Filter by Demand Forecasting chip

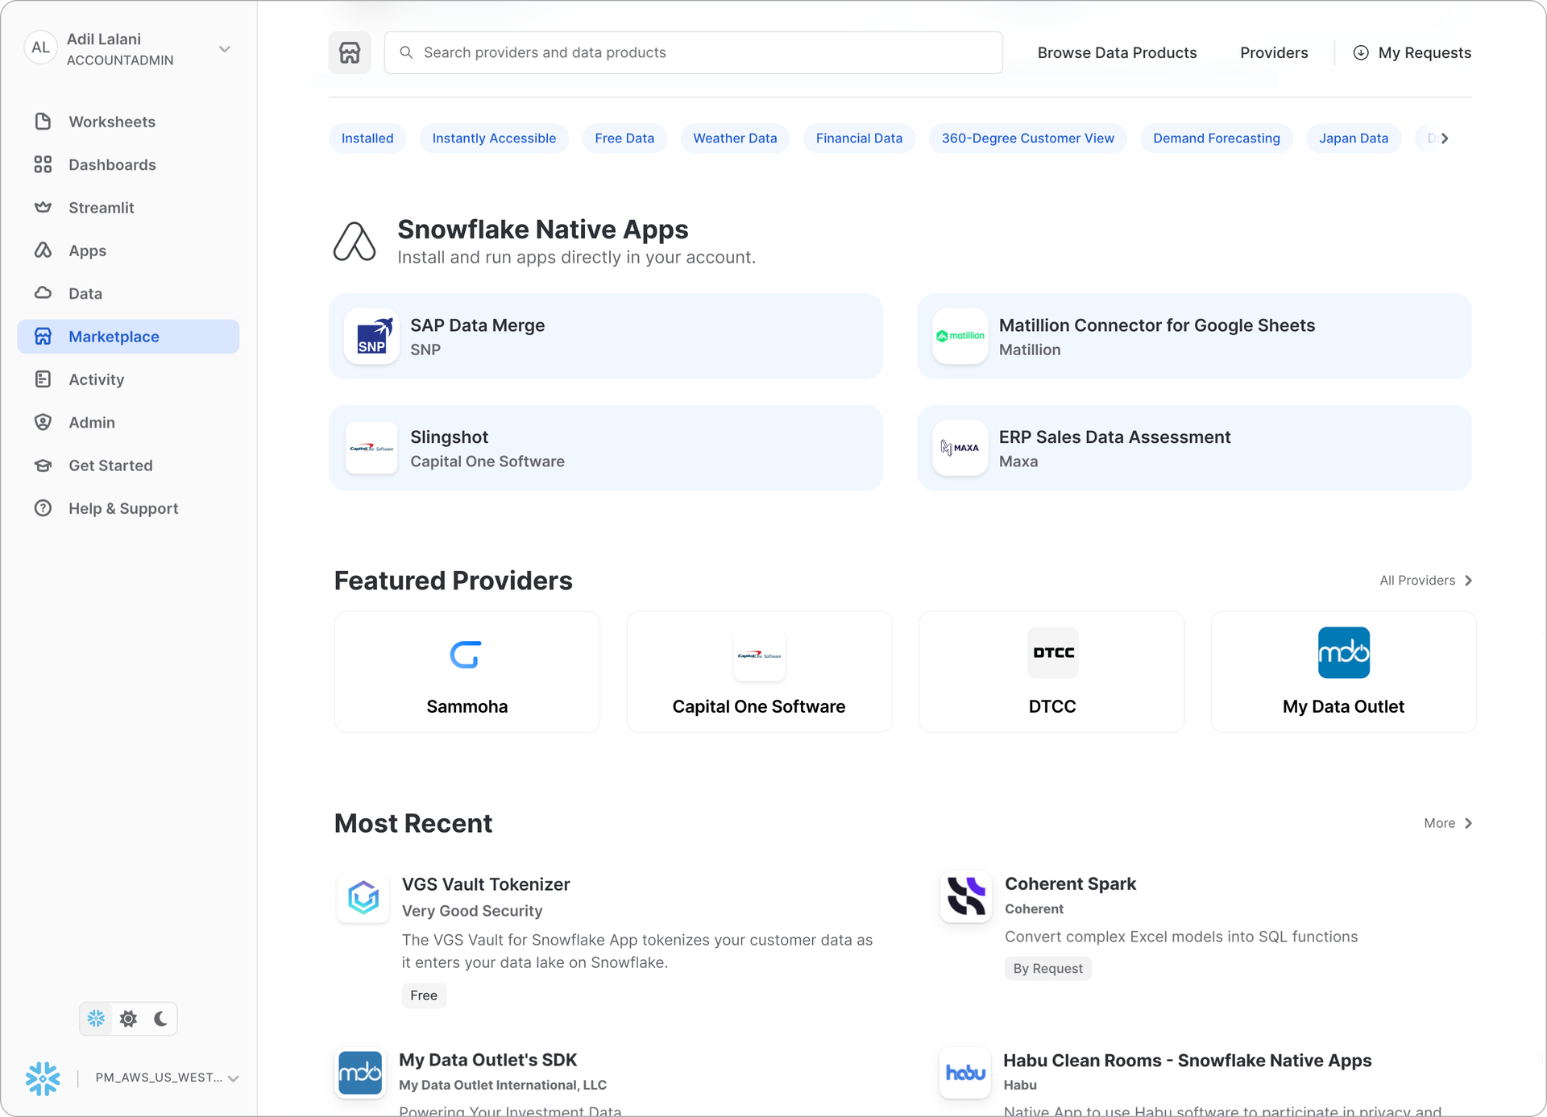pyautogui.click(x=1217, y=139)
